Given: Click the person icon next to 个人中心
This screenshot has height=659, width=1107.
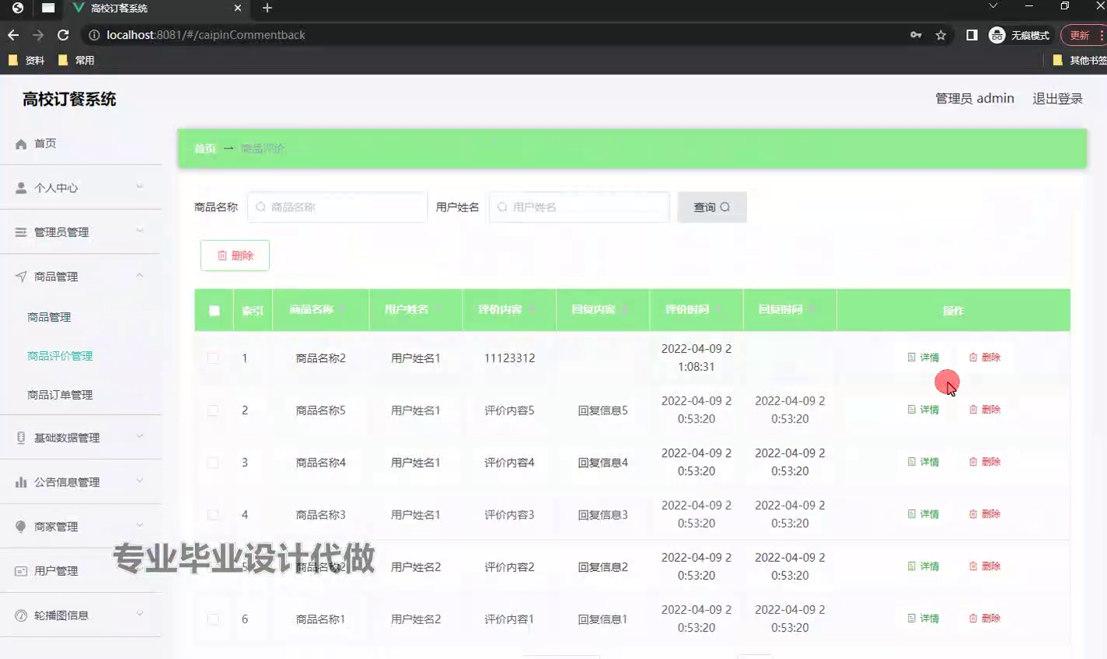Looking at the screenshot, I should tap(21, 188).
